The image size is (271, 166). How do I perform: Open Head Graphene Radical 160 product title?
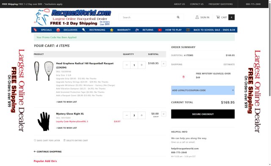point(85,65)
